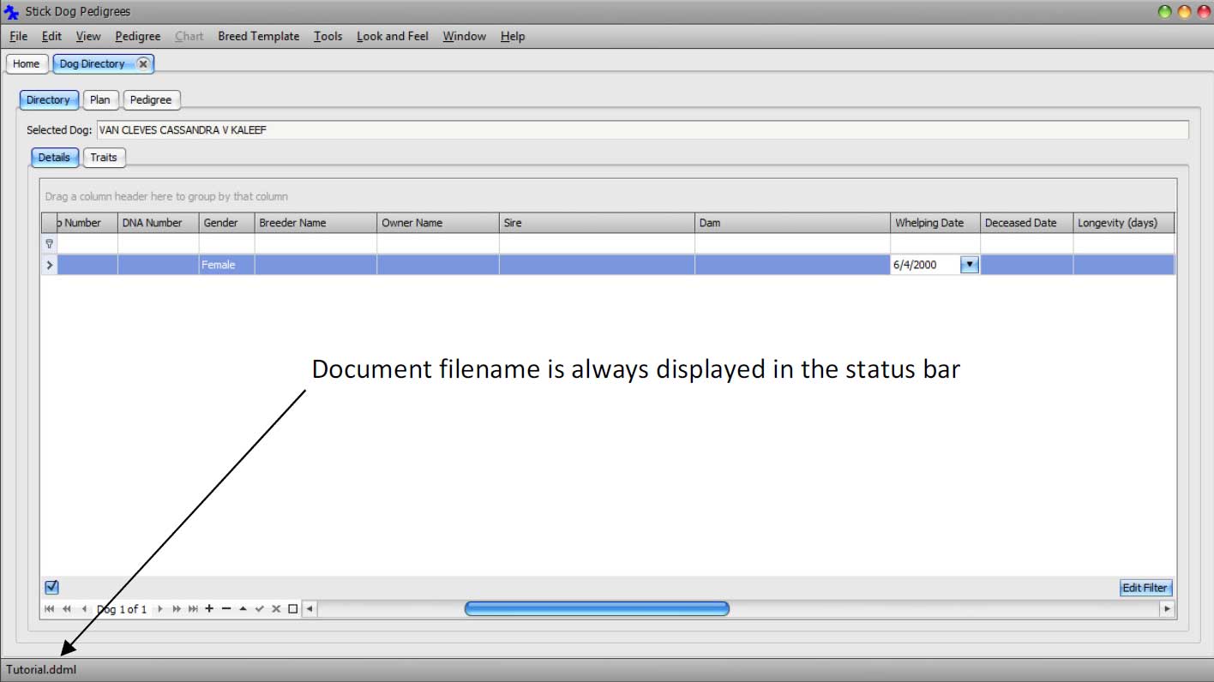Jump to the last dog record
Viewport: 1214px width, 682px height.
click(x=194, y=608)
